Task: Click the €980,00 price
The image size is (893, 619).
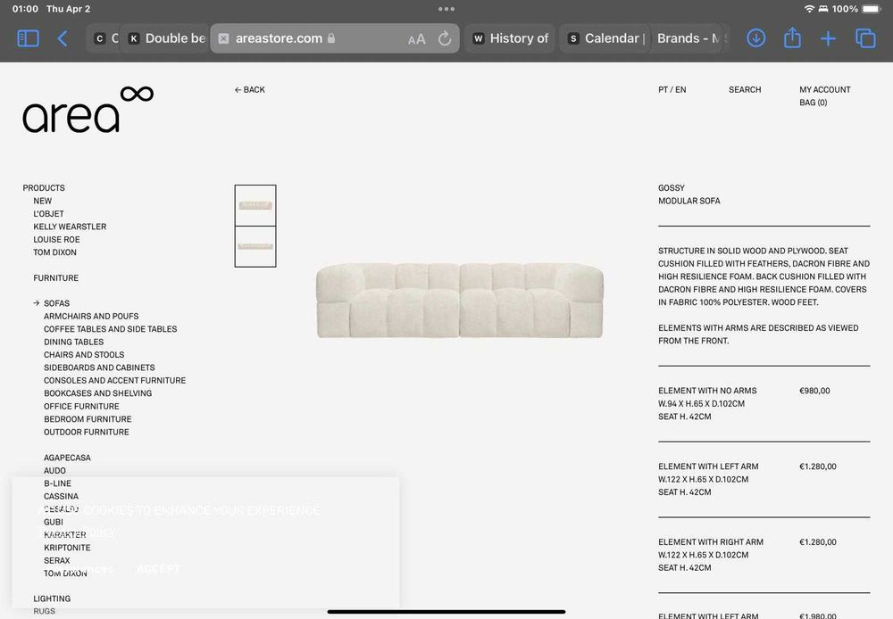Action: [814, 391]
